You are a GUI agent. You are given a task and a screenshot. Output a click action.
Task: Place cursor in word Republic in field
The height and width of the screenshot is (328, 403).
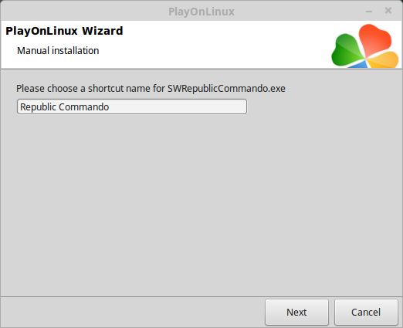pyautogui.click(x=38, y=107)
